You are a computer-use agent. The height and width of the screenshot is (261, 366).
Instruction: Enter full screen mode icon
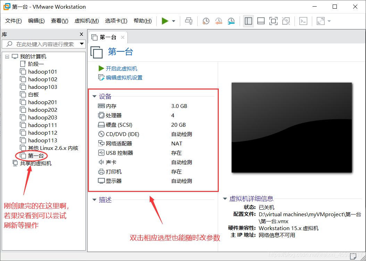tap(273, 21)
